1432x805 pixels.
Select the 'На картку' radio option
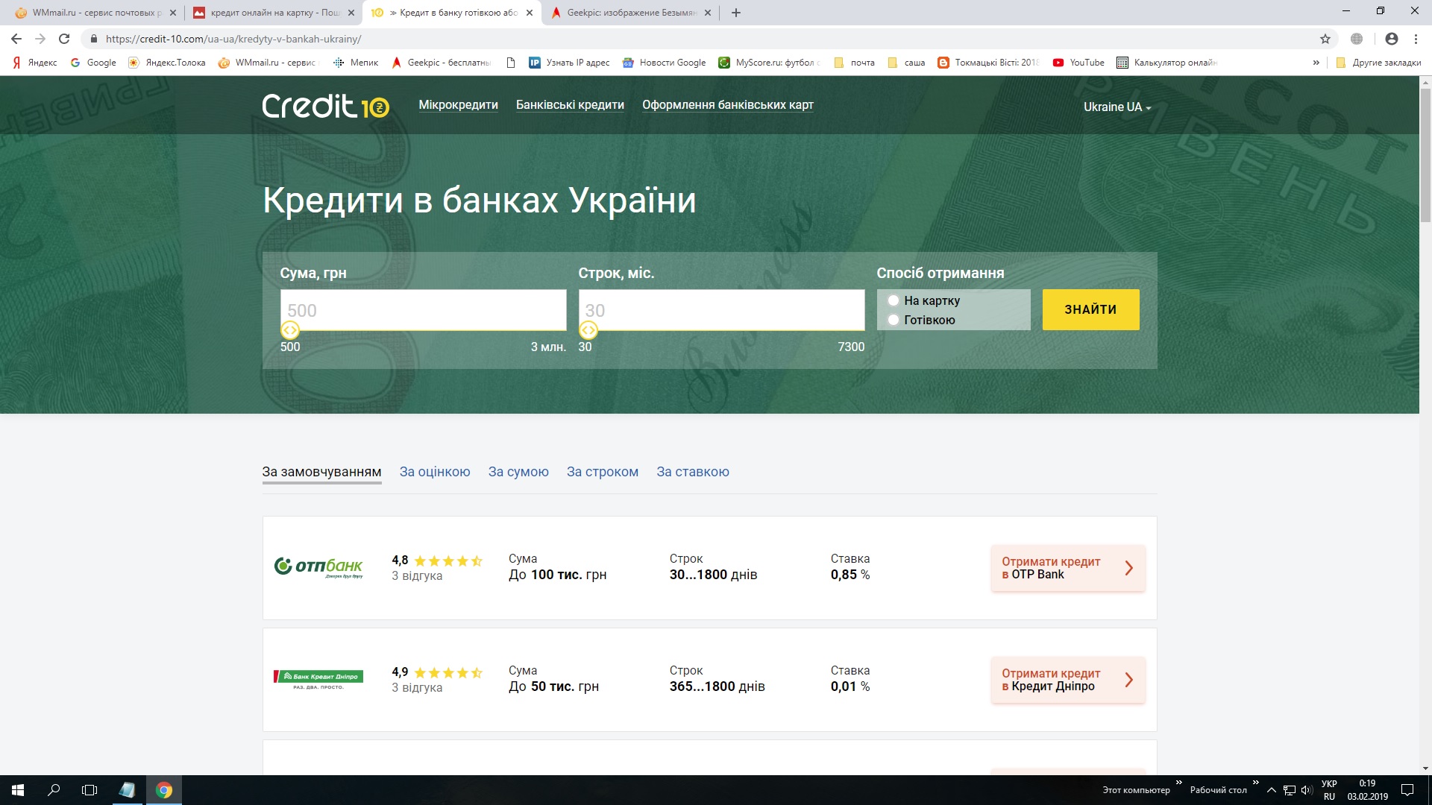[x=893, y=300]
